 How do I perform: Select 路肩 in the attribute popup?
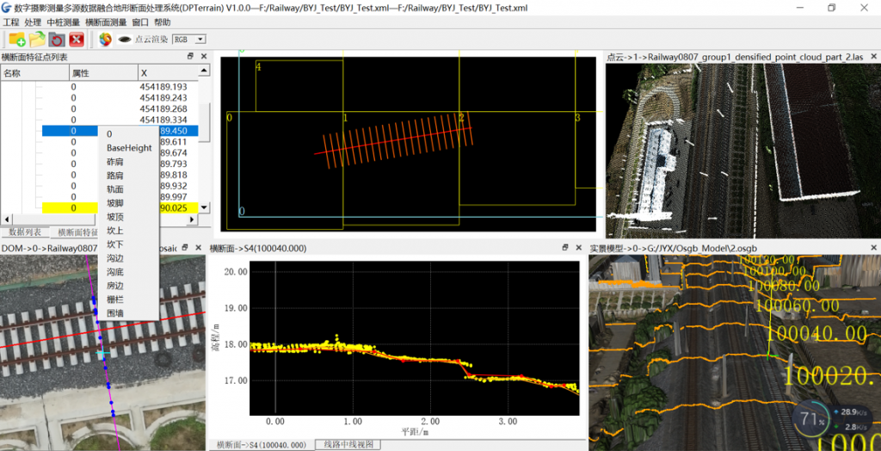click(x=114, y=176)
